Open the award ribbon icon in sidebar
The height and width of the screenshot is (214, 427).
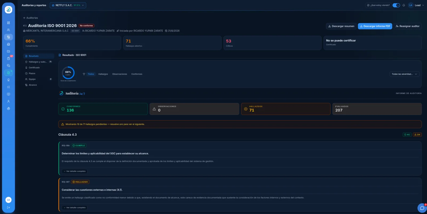coord(9,80)
